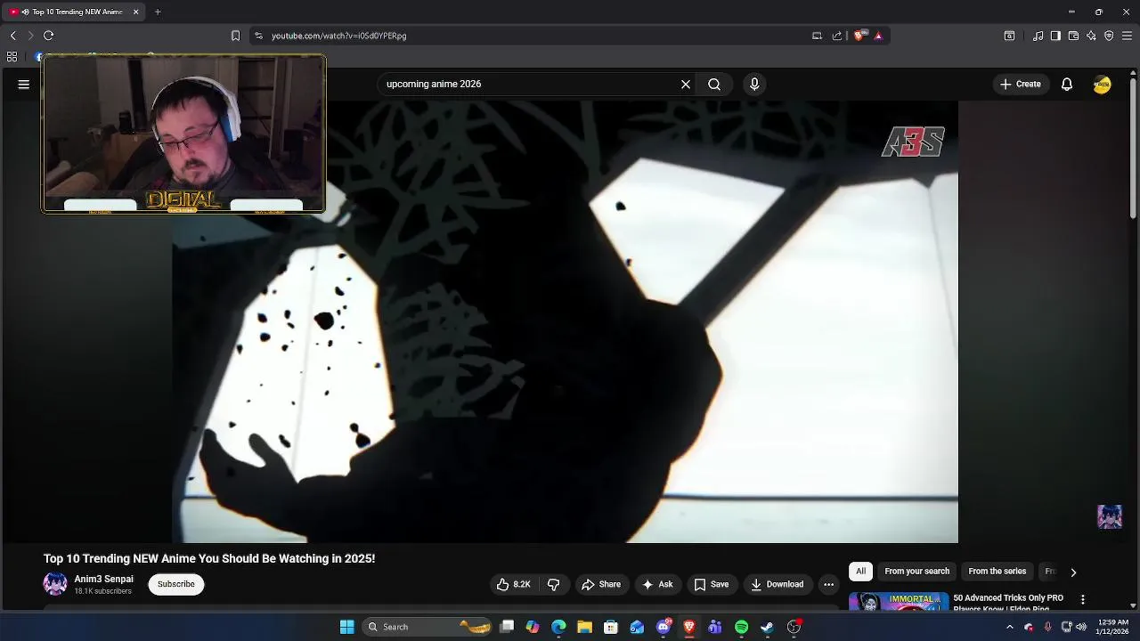This screenshot has width=1140, height=641.
Task: Like the video with thumbs up
Action: tap(514, 585)
